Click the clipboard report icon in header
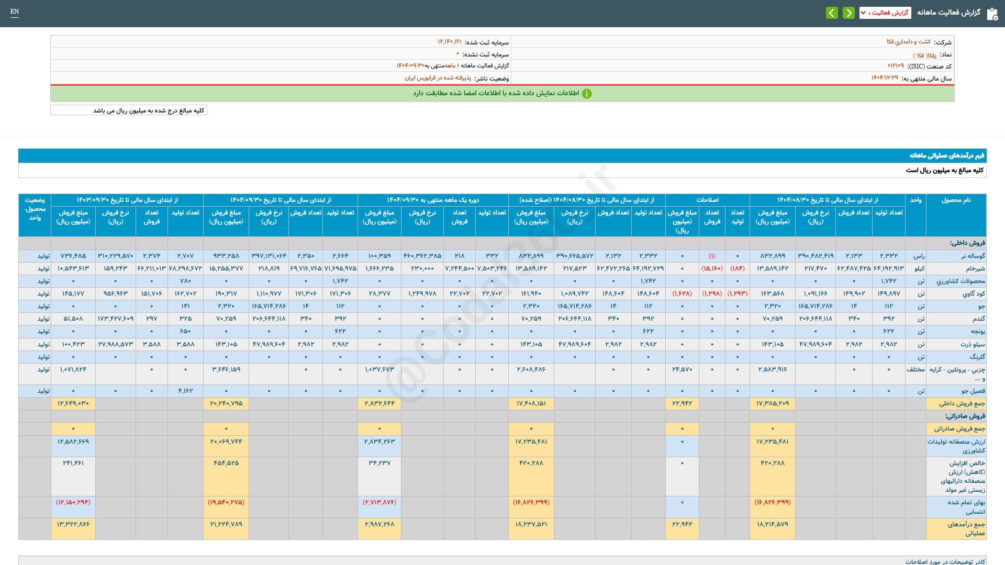 992,14
